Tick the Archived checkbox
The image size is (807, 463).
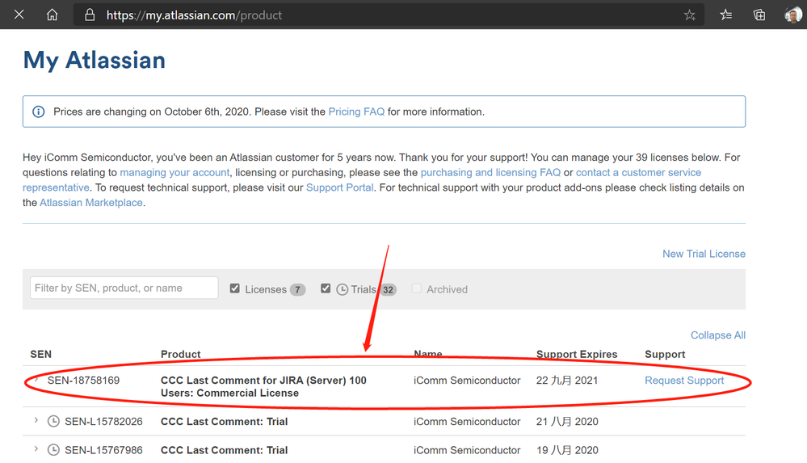click(416, 288)
